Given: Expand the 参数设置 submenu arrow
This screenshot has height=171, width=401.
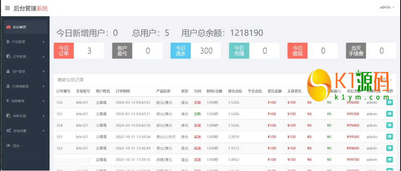Looking at the screenshot, I should coord(44,116).
